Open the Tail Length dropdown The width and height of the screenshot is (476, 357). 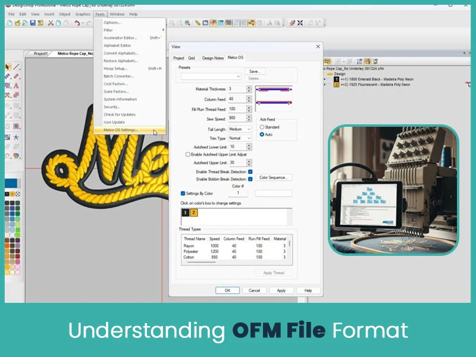pos(248,129)
